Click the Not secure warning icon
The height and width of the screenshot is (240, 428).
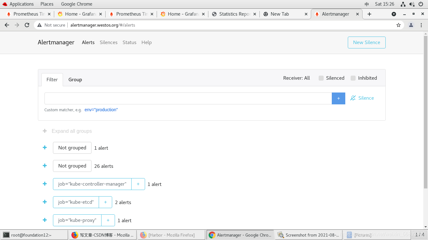click(x=39, y=25)
